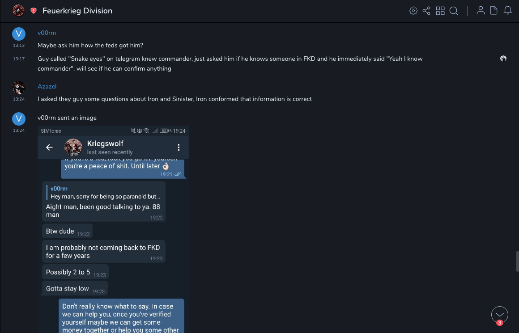The height and width of the screenshot is (333, 519).
Task: Click the vertical scrollbar thumb
Action: [517, 261]
